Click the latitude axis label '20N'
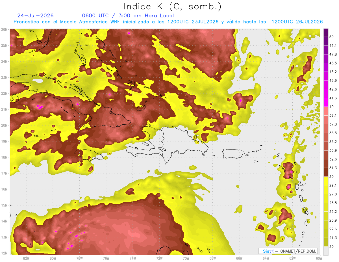 (x=4, y=125)
